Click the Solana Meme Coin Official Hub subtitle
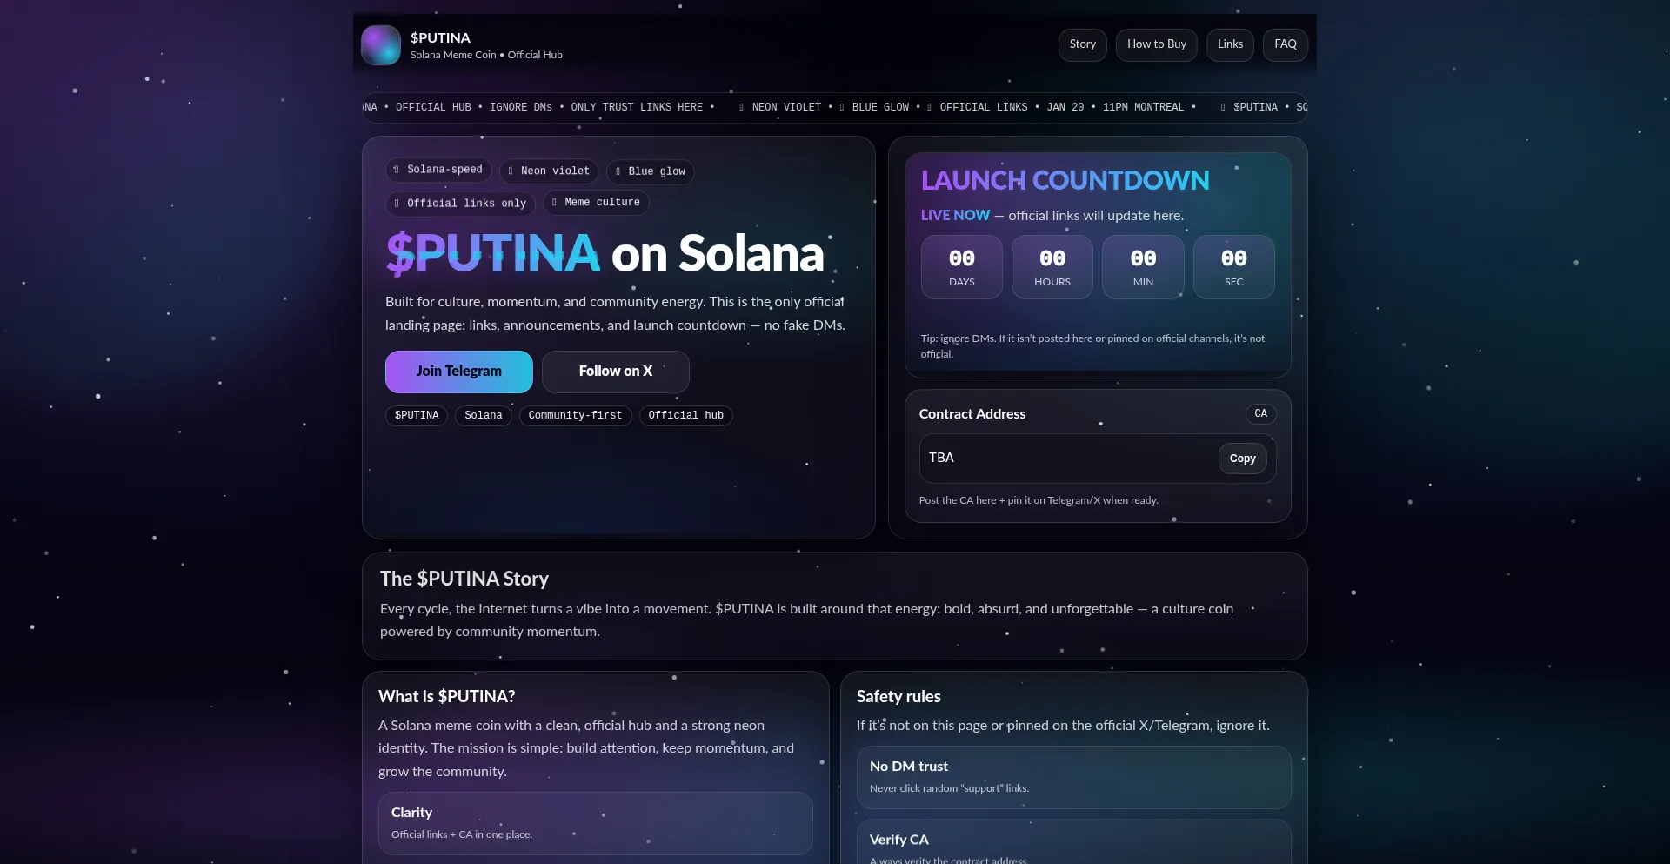The width and height of the screenshot is (1670, 864). pos(486,55)
